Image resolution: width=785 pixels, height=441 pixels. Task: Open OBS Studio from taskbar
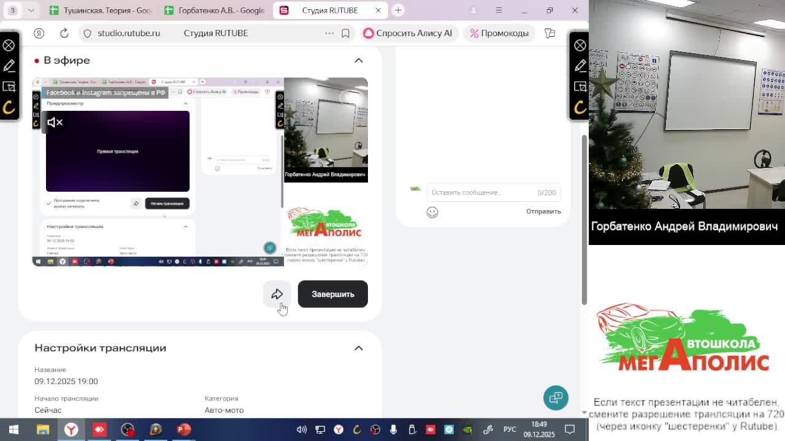pyautogui.click(x=128, y=429)
